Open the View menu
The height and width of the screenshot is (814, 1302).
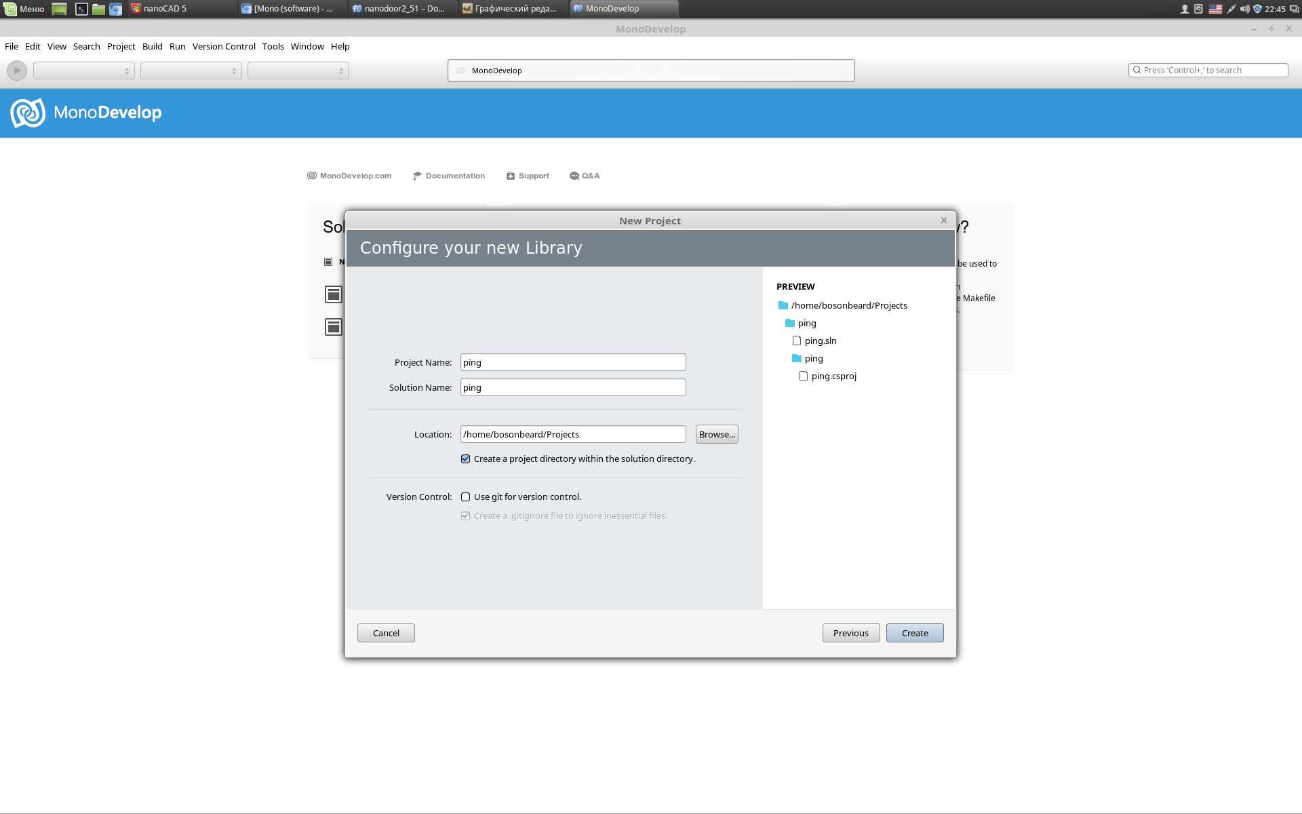tap(57, 46)
